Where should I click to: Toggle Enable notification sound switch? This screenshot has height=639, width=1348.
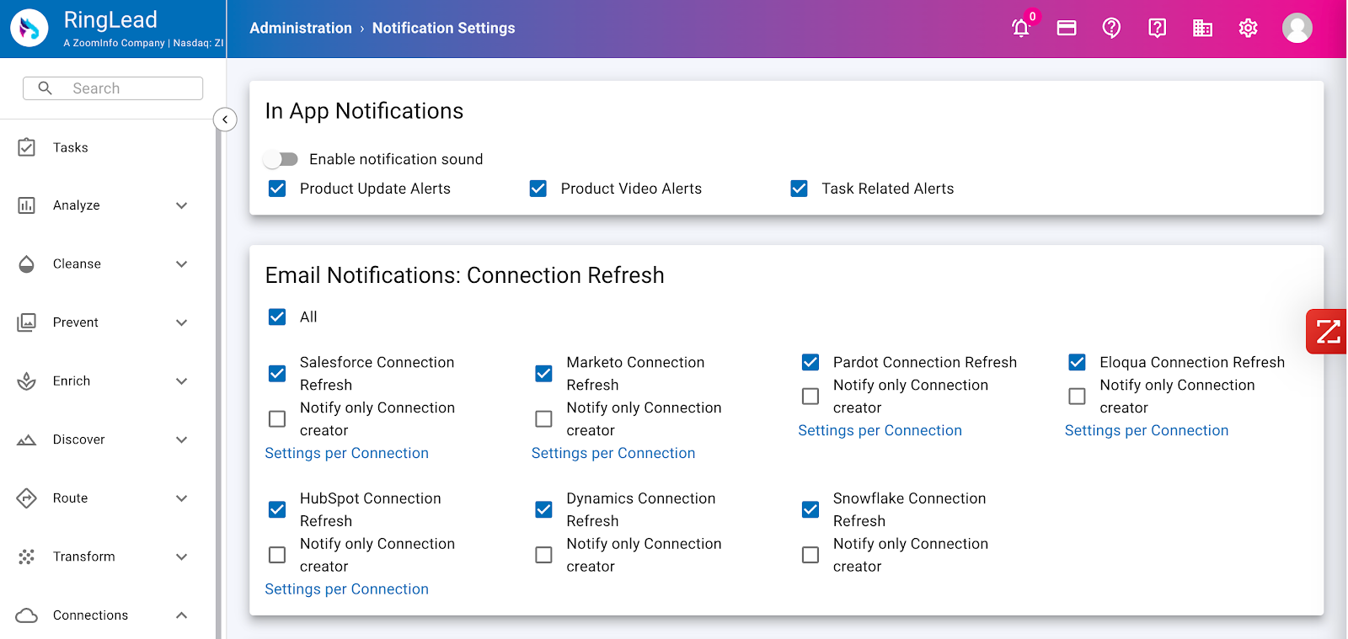(281, 159)
